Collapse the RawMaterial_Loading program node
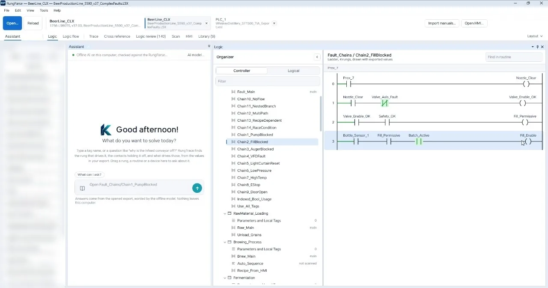Image resolution: width=548 pixels, height=288 pixels. 225,213
